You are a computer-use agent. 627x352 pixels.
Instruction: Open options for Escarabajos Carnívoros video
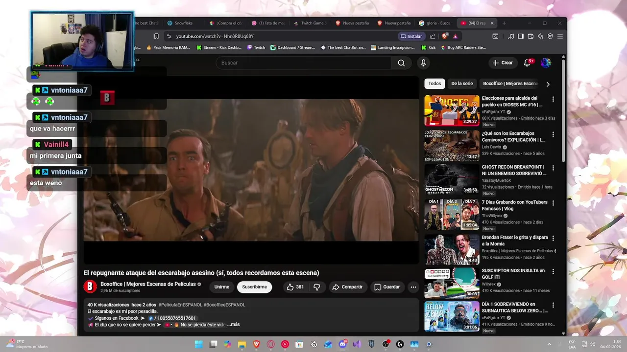(x=553, y=134)
